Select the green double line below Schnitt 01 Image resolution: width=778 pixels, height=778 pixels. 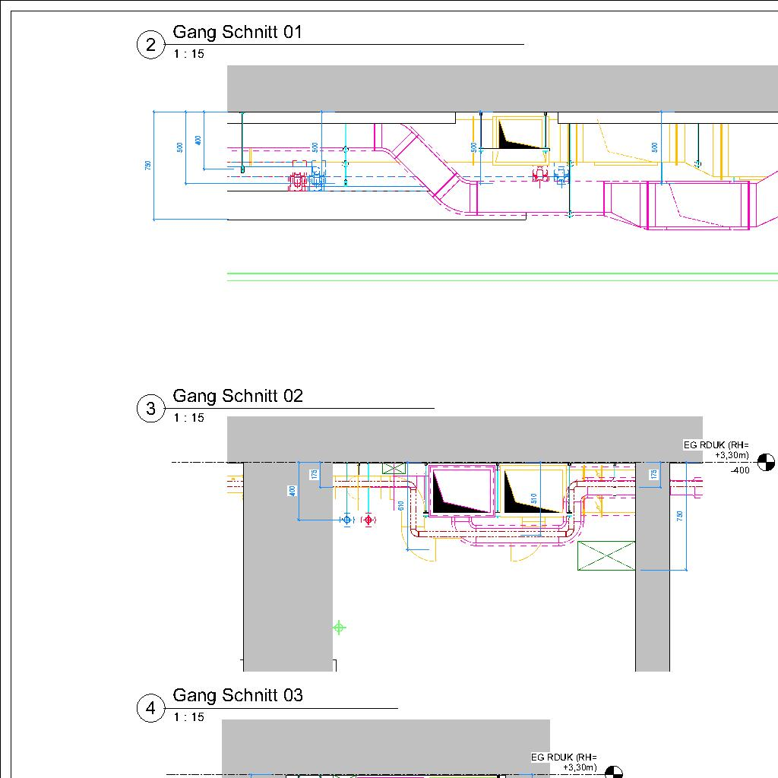[x=501, y=277]
